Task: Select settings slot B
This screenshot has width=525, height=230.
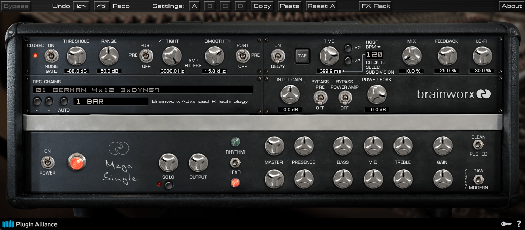Action: point(210,6)
